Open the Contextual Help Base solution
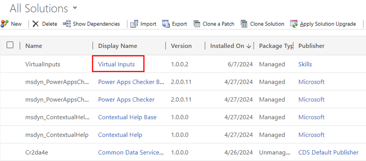This screenshot has height=161, width=366. coord(127,117)
